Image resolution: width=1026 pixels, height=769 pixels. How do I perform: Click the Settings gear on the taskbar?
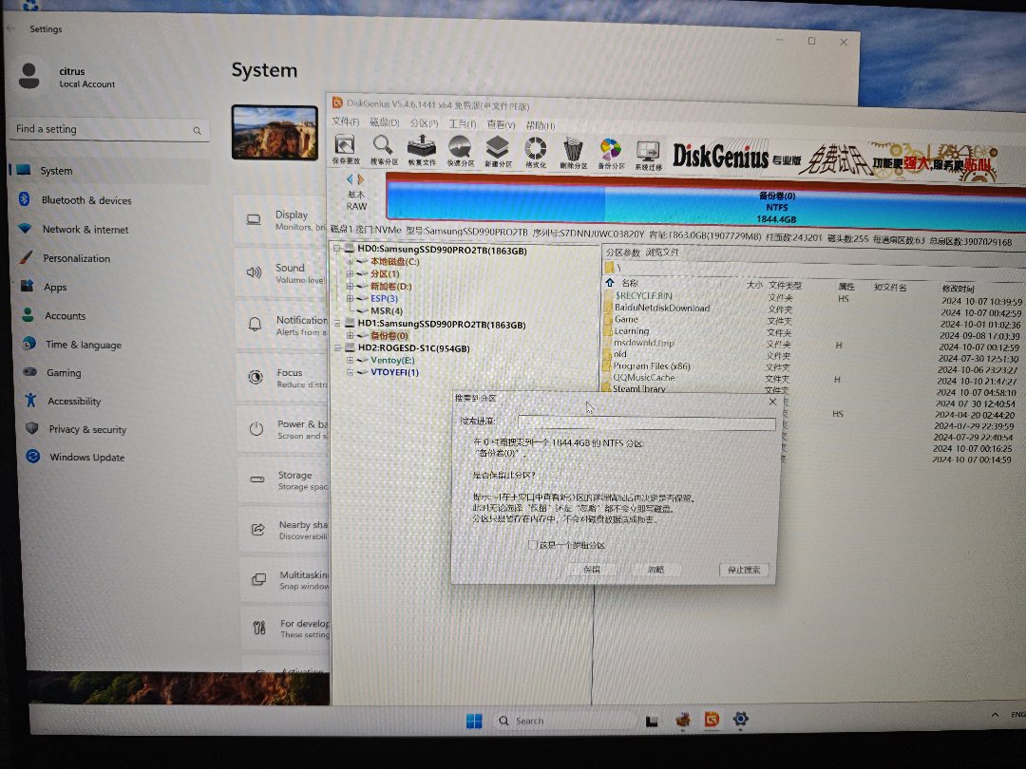point(741,720)
